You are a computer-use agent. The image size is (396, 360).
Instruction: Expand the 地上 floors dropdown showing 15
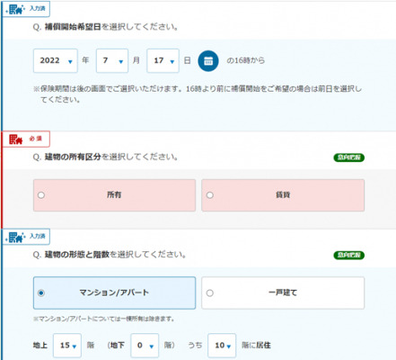point(67,346)
